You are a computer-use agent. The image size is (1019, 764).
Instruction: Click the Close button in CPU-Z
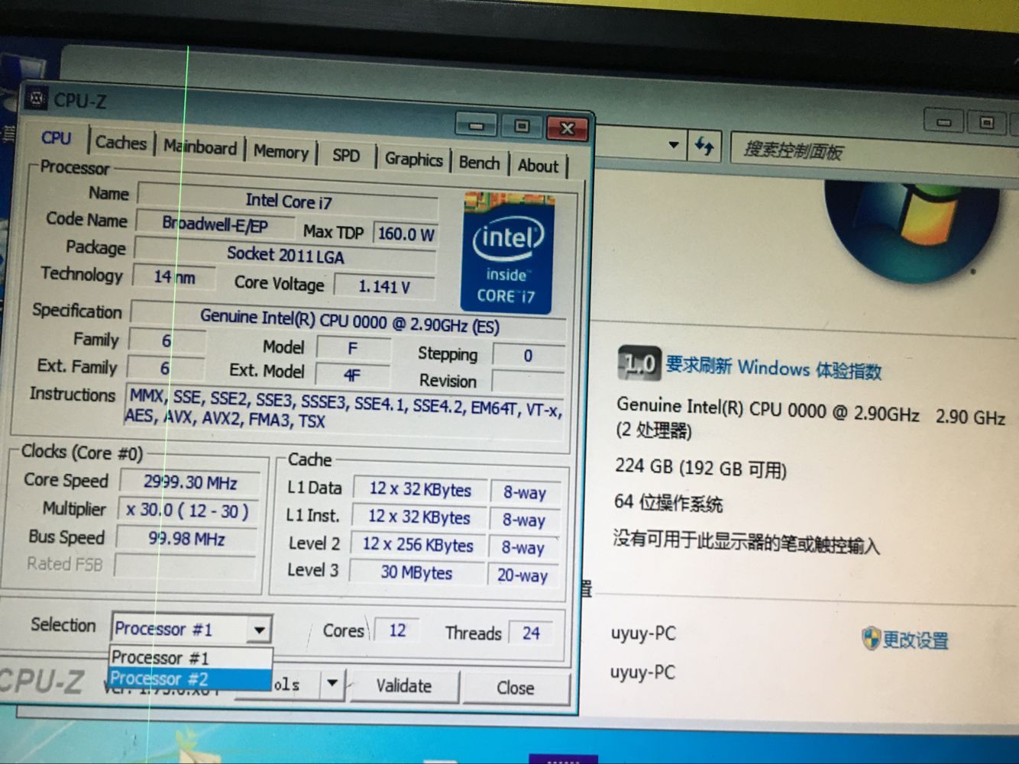tap(516, 688)
